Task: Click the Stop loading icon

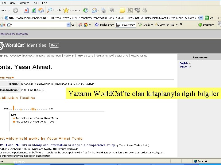Action: pyautogui.click(x=26, y=10)
